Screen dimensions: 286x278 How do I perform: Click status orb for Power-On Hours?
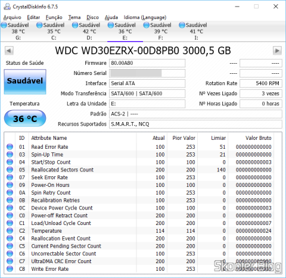pyautogui.click(x=10, y=185)
